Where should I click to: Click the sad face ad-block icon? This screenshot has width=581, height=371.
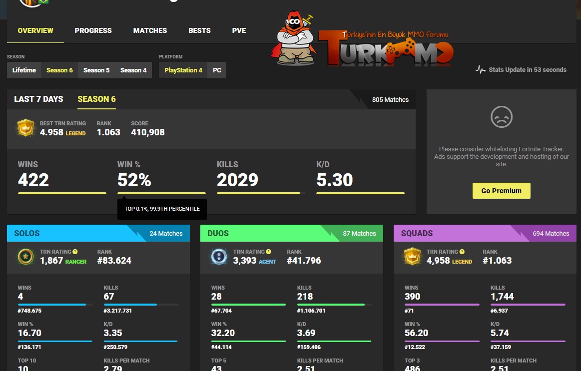pyautogui.click(x=502, y=117)
